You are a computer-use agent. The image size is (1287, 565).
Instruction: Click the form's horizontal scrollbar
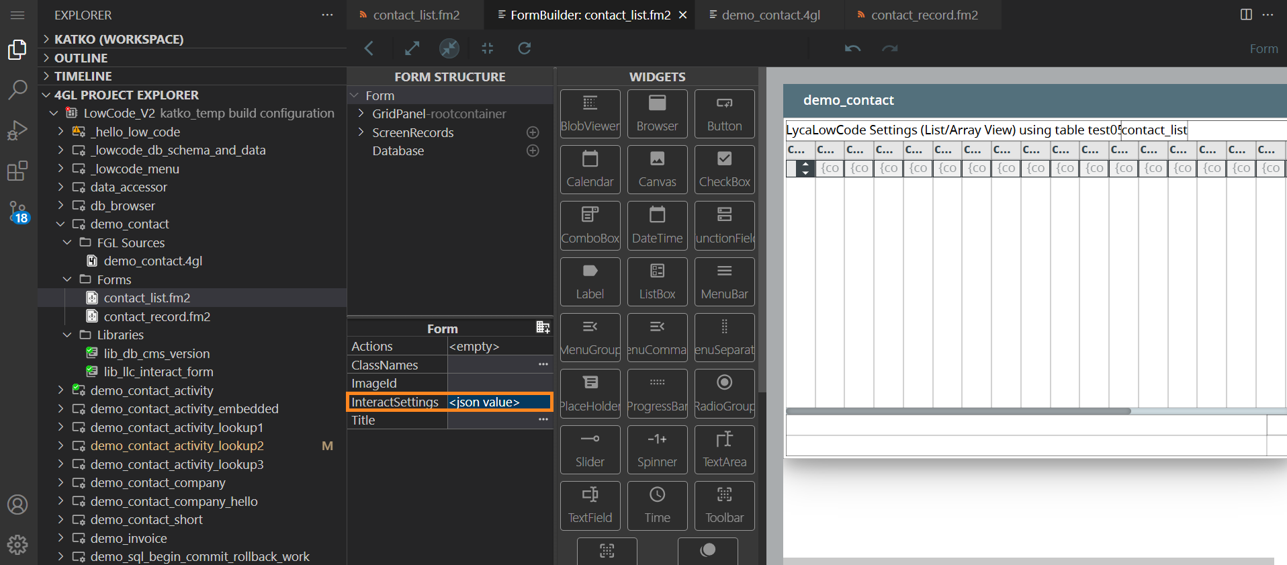click(x=958, y=410)
